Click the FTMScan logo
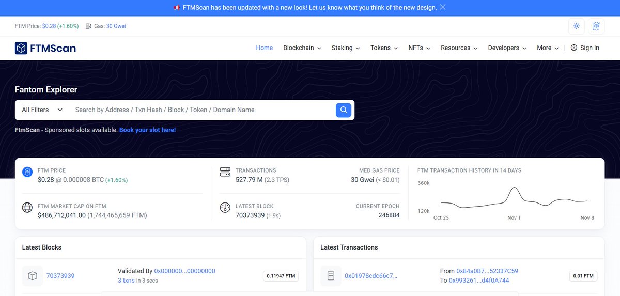 coord(45,48)
